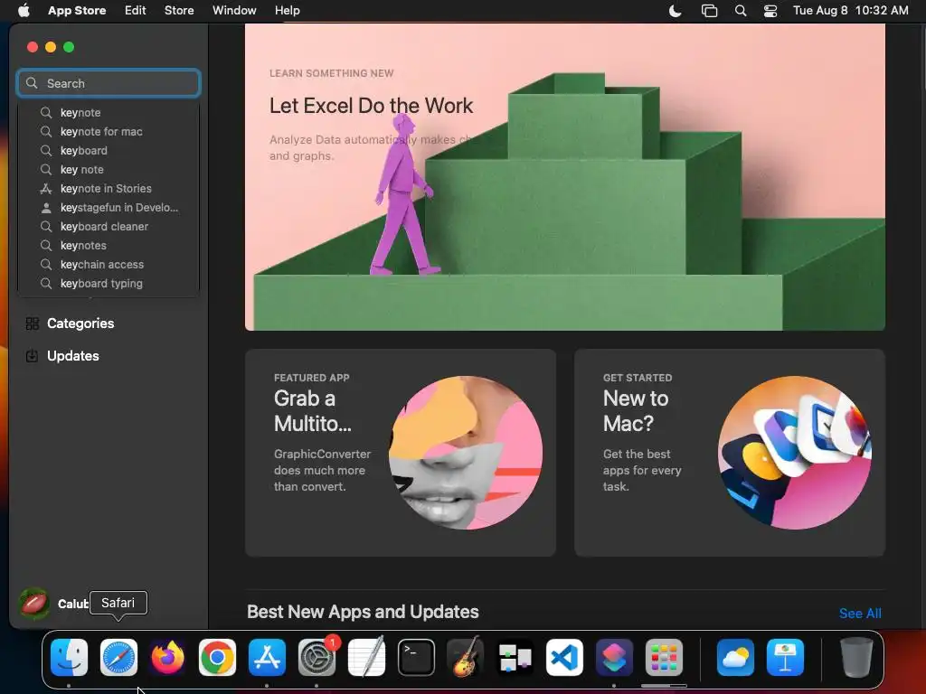926x694 pixels.
Task: Click the 'Let Excel Do the Work' headline
Action: 371,106
